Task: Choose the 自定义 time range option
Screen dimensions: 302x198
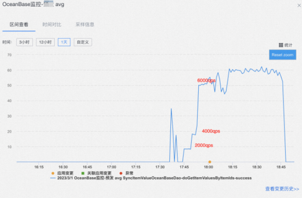Action: tap(83, 42)
